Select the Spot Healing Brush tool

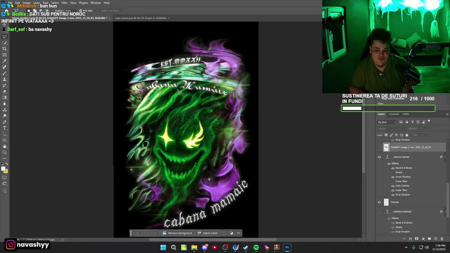point(5,67)
